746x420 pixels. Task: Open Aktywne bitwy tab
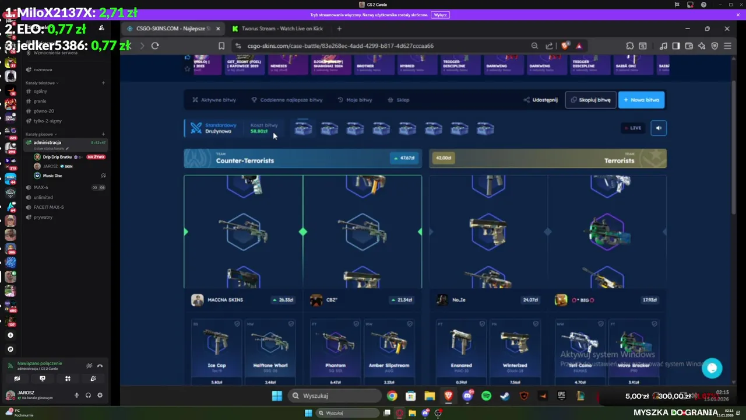coord(214,100)
